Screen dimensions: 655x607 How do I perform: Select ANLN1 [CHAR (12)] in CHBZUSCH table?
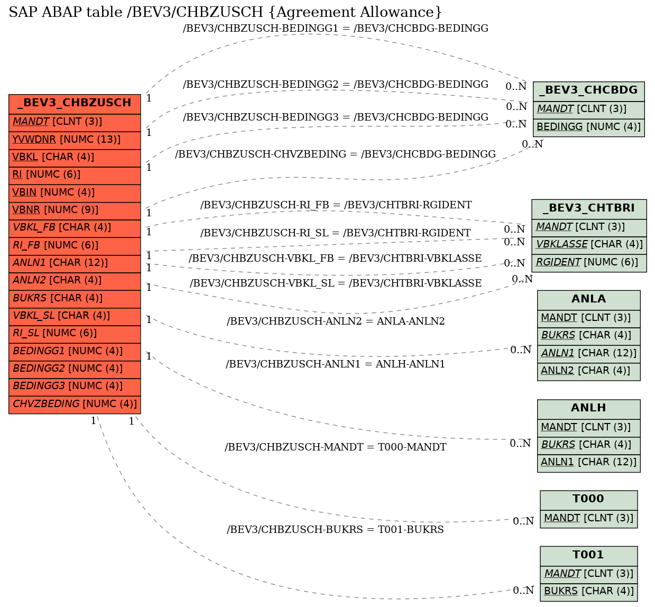[x=75, y=263]
